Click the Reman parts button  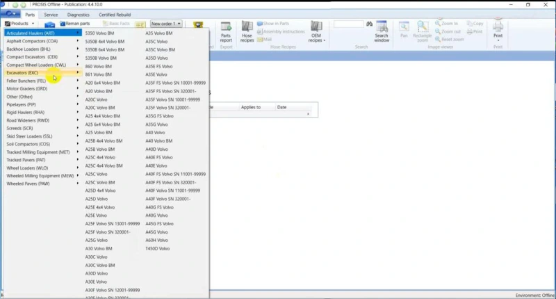75,24
